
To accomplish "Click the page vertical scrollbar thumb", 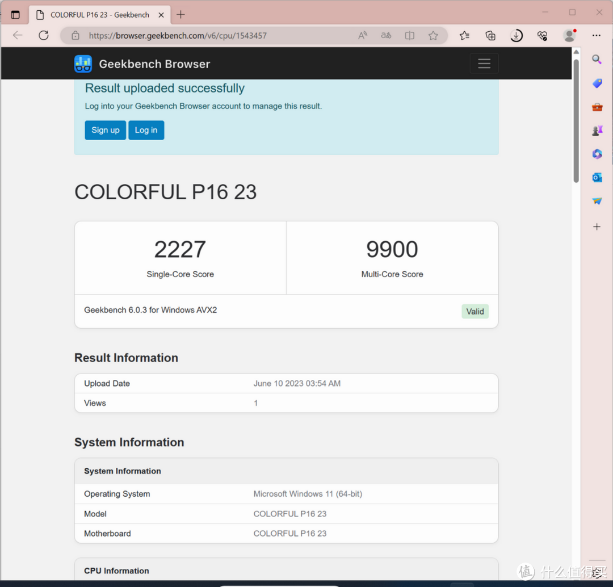I will (576, 121).
